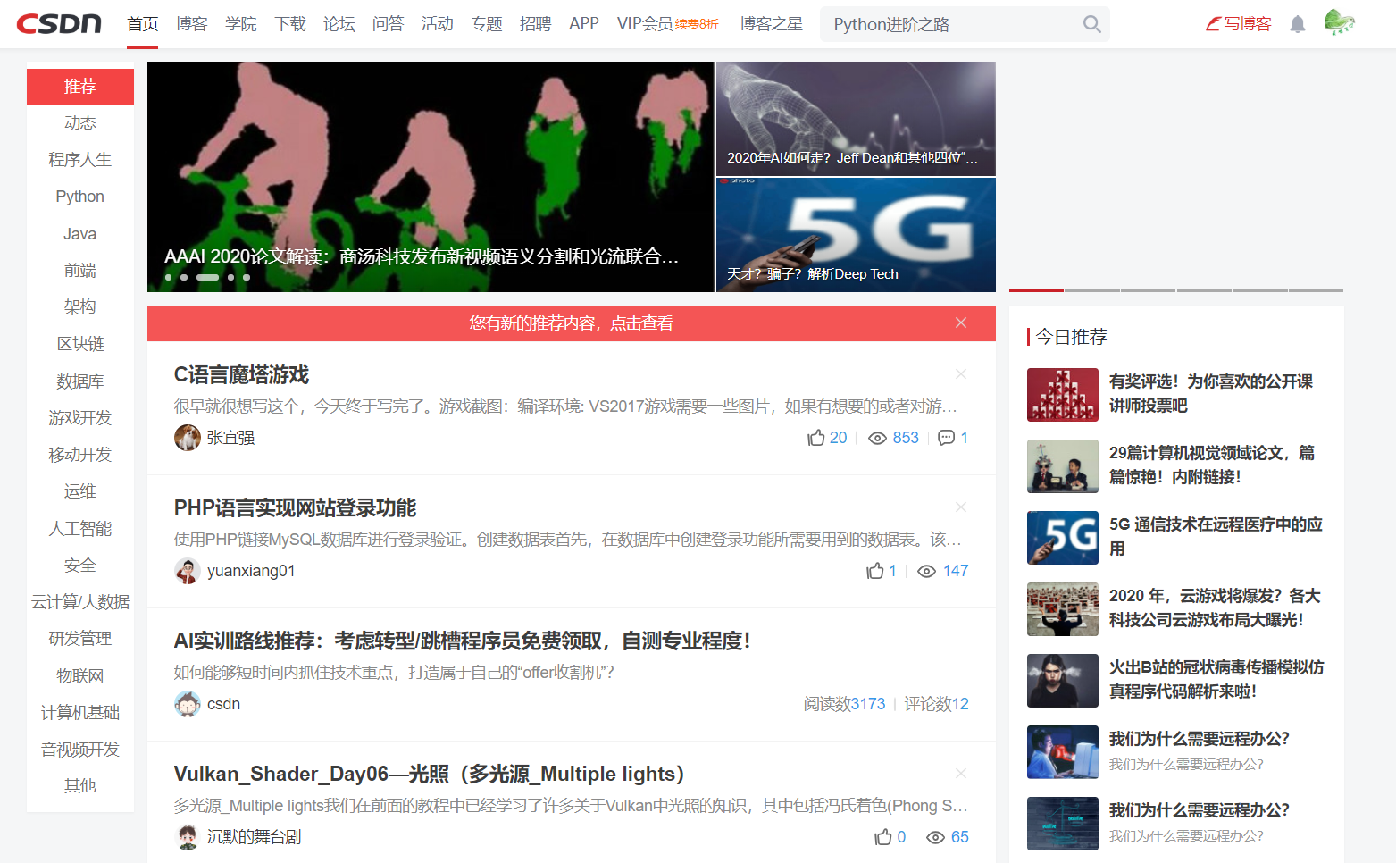Click the eye icon on PHP login article
Screen dimensions: 1396x863
pos(927,571)
